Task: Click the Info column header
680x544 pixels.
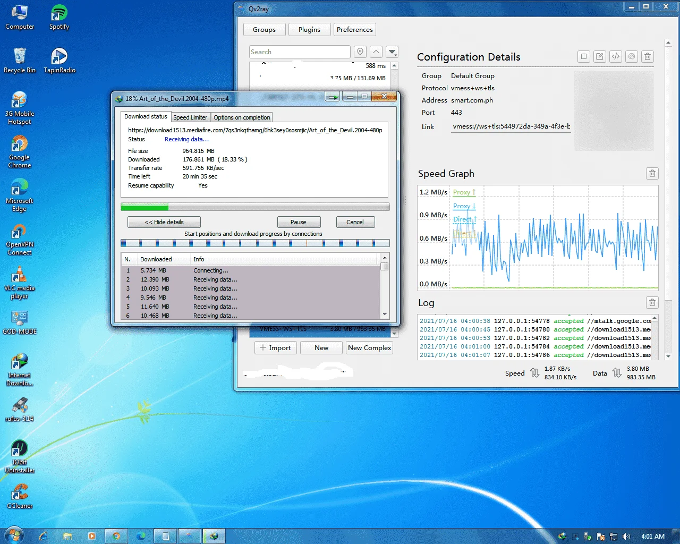Action: [x=285, y=259]
